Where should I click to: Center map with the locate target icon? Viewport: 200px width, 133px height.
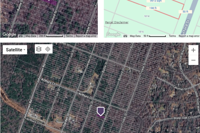(48, 49)
